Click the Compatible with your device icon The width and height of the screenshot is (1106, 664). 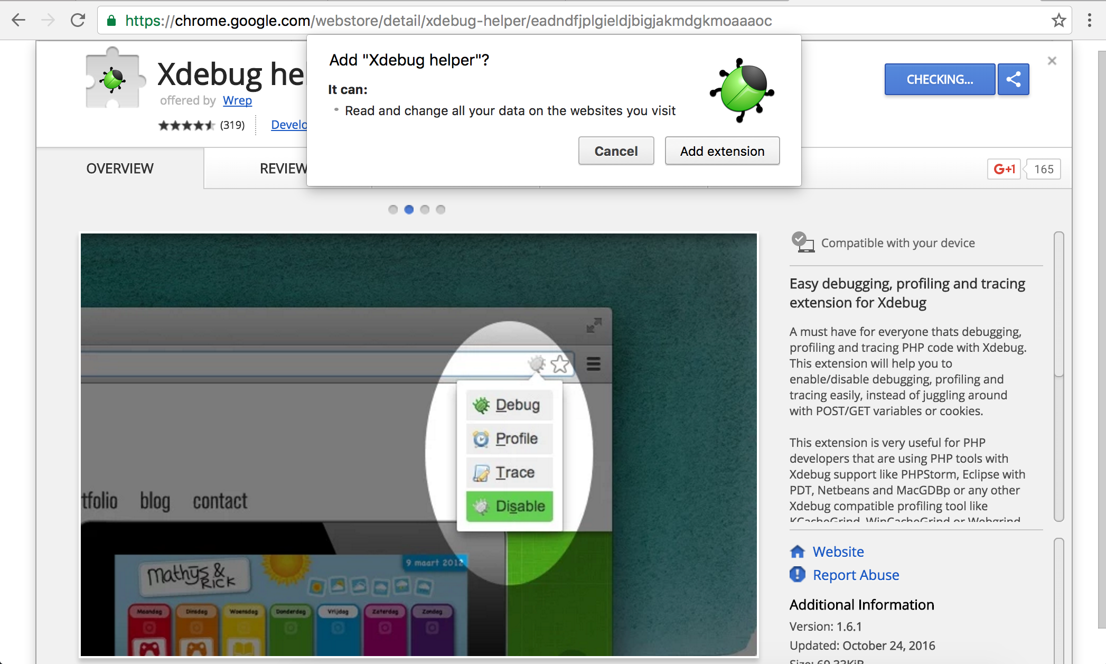coord(802,242)
